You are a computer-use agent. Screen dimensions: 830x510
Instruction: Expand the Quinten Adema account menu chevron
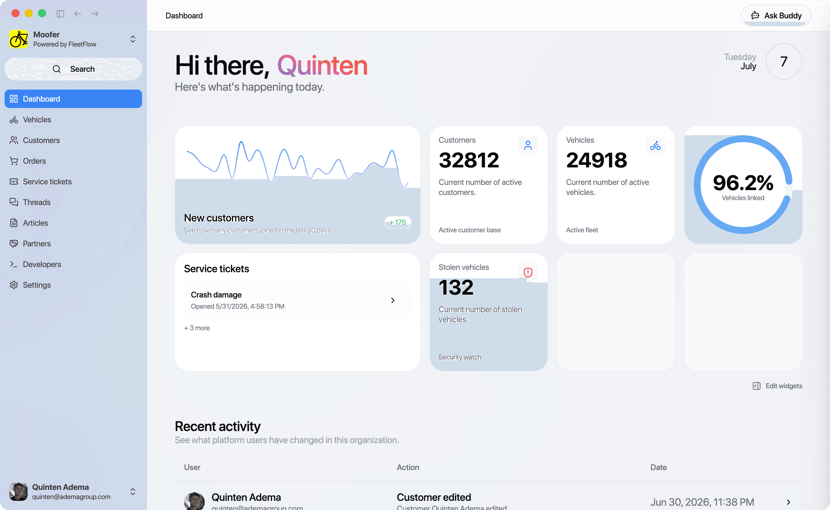tap(133, 491)
